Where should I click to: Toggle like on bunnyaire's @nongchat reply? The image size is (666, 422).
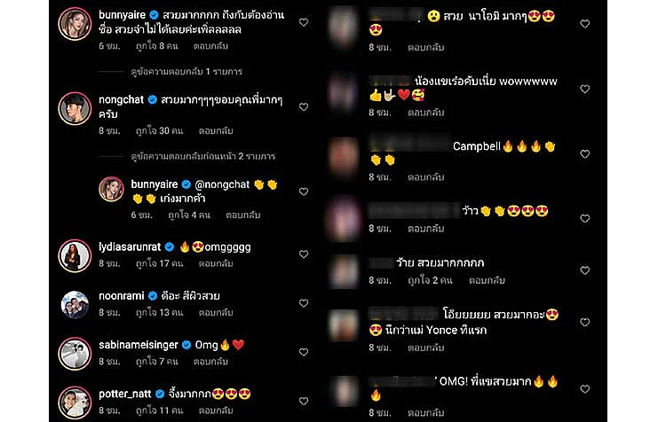click(x=304, y=191)
